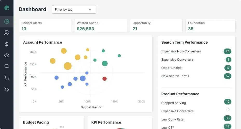Open the Critical Alerts card
The image size is (241, 129).
45,26
